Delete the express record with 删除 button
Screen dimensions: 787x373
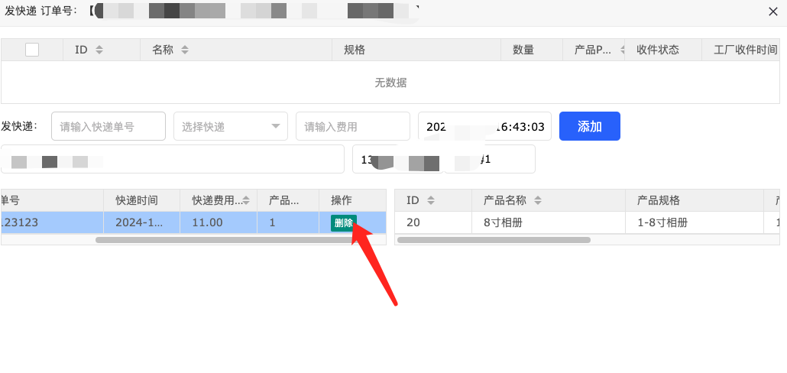tap(344, 222)
